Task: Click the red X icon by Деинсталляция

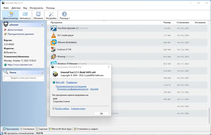Action: [5, 30]
